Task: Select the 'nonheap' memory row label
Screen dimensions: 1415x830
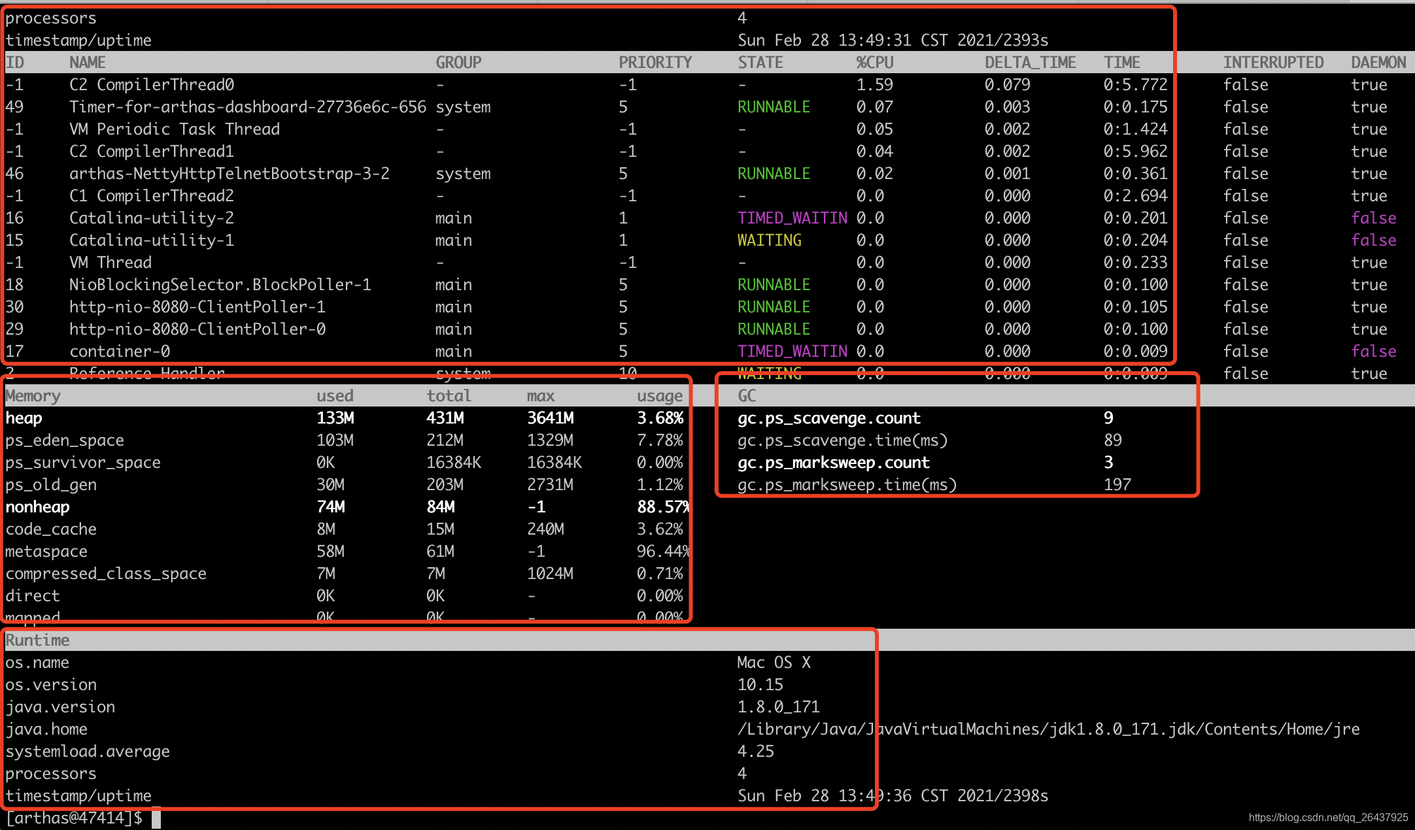Action: point(37,507)
